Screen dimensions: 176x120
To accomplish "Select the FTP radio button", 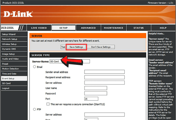I will (34, 109).
